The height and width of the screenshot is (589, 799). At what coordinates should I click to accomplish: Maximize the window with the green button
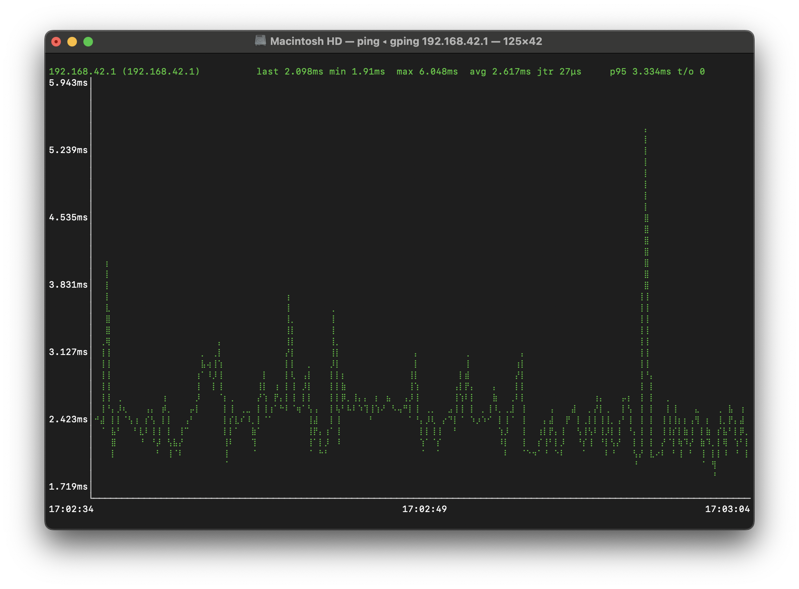[88, 42]
